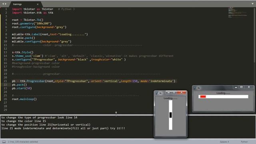
Task: Go to previous tab with left arrow
Action: (x=3, y=4)
